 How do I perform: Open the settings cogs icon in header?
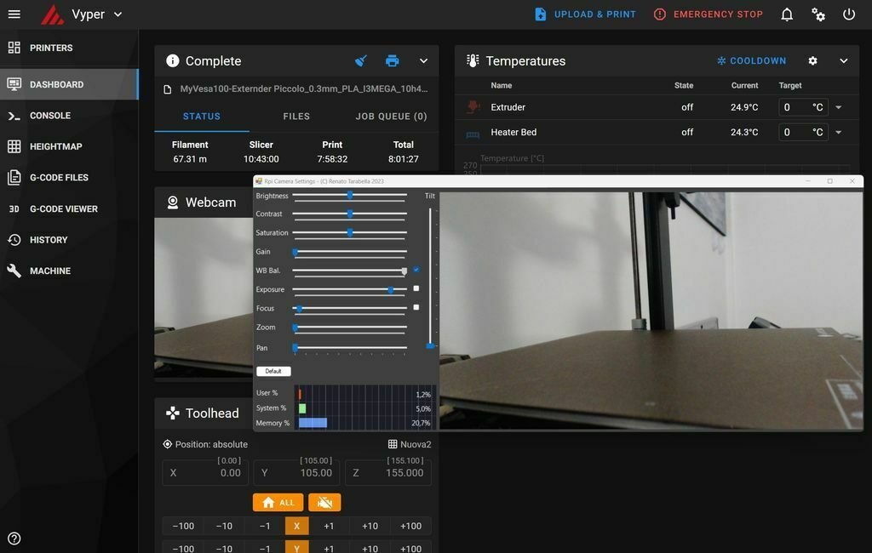tap(818, 14)
